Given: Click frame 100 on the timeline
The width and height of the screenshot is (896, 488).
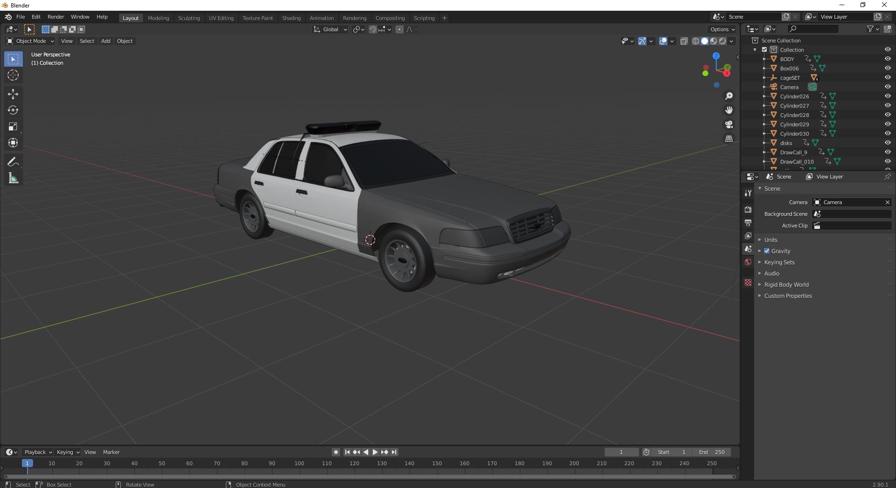Looking at the screenshot, I should pyautogui.click(x=299, y=463).
